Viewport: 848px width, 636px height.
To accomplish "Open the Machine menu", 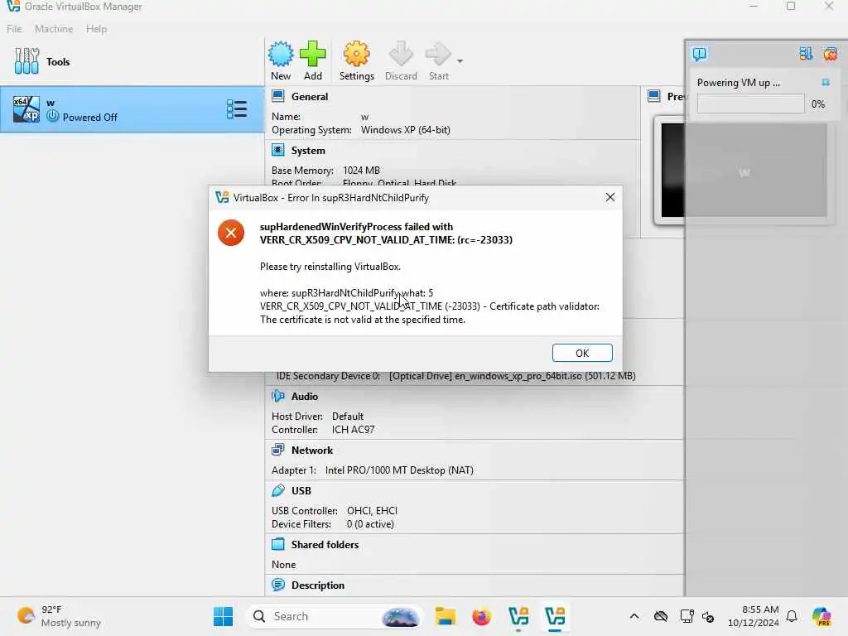I will [54, 29].
